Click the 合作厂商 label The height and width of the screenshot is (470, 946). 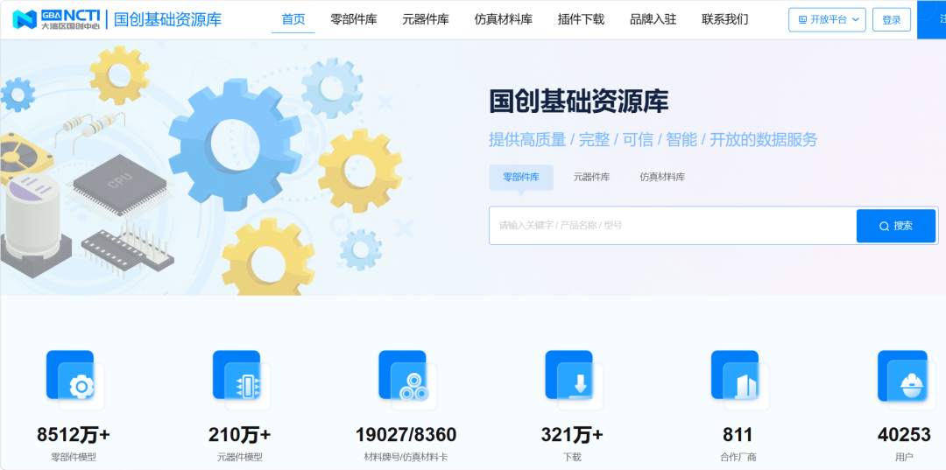738,458
